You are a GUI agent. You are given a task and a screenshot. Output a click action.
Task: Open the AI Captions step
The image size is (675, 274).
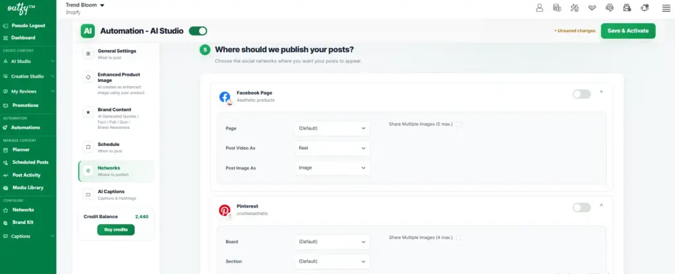116,194
